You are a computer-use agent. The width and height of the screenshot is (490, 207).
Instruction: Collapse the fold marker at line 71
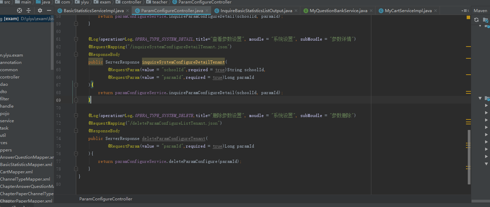click(x=76, y=116)
